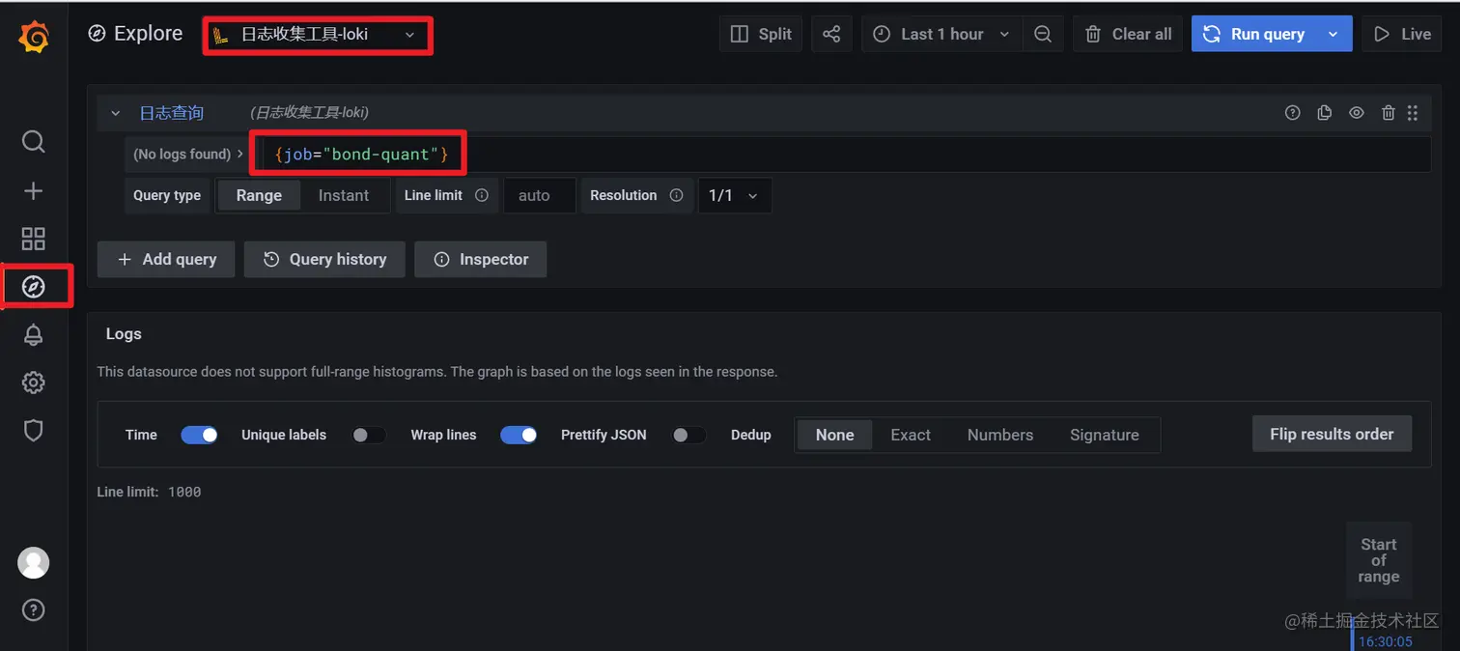
Task: Click the 日志查询 query name
Action: tap(171, 113)
